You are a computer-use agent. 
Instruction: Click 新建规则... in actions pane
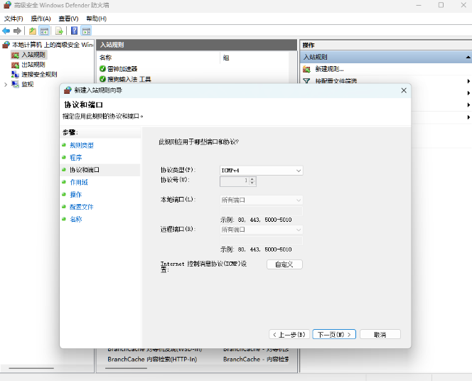click(329, 69)
